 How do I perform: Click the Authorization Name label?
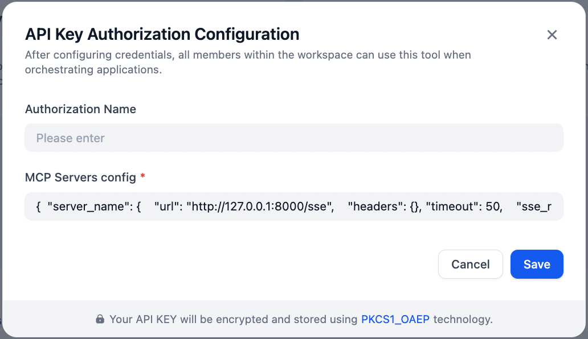(x=80, y=109)
